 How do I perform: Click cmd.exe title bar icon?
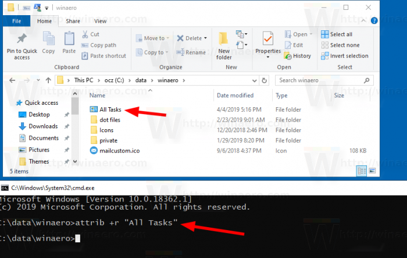[5, 188]
